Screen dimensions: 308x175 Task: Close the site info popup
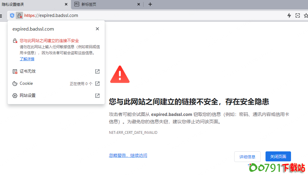click(97, 29)
